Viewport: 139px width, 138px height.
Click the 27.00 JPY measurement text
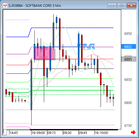click(x=86, y=45)
